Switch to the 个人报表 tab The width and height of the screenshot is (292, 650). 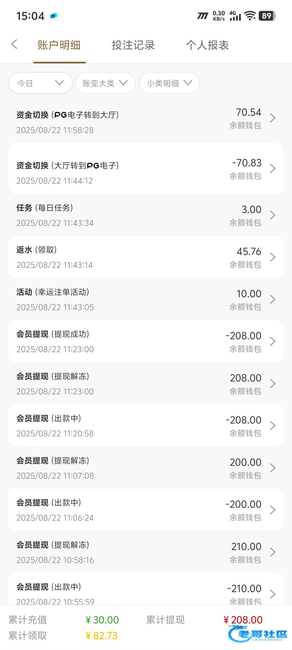[207, 45]
